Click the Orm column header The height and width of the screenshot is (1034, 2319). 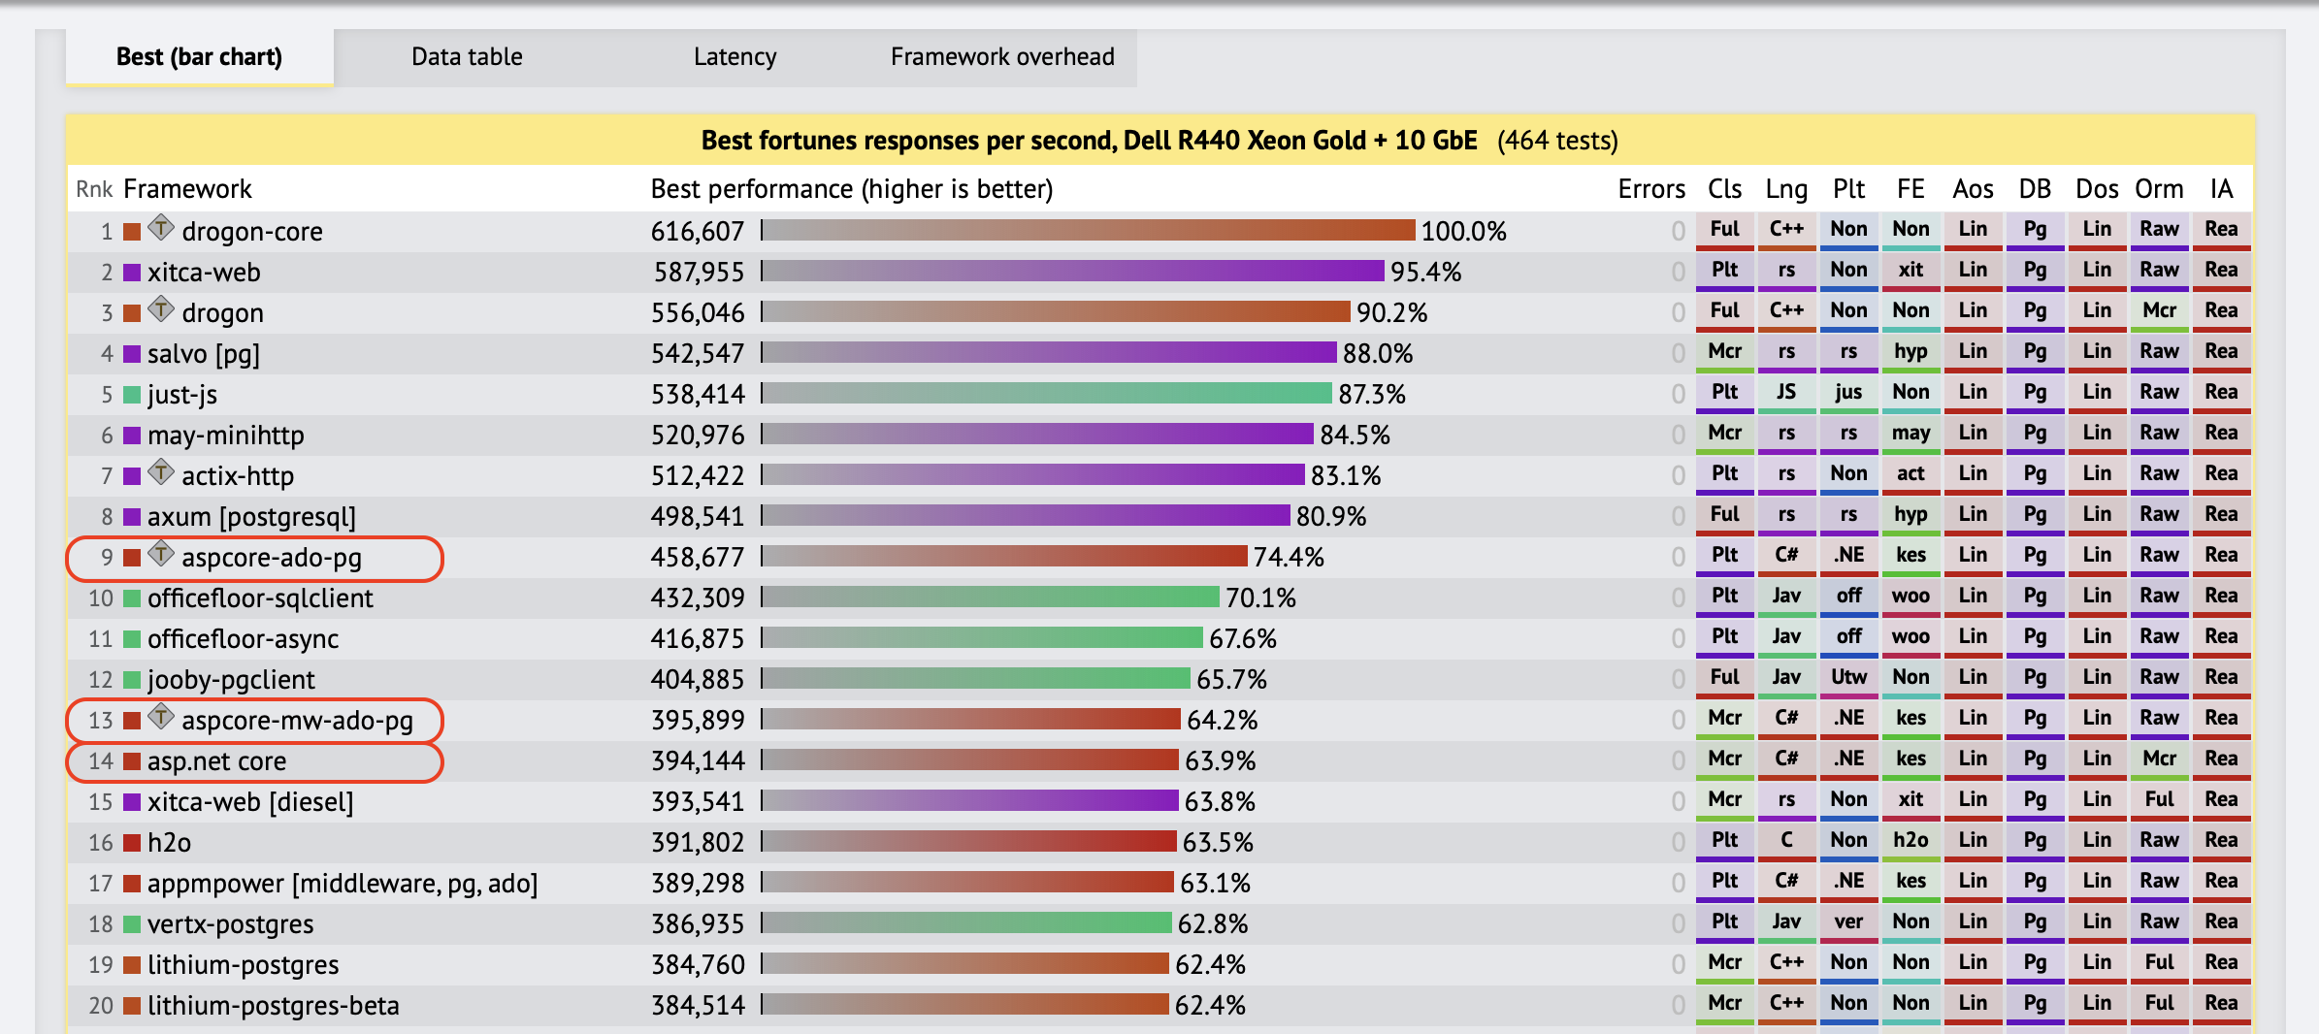pyautogui.click(x=2160, y=189)
